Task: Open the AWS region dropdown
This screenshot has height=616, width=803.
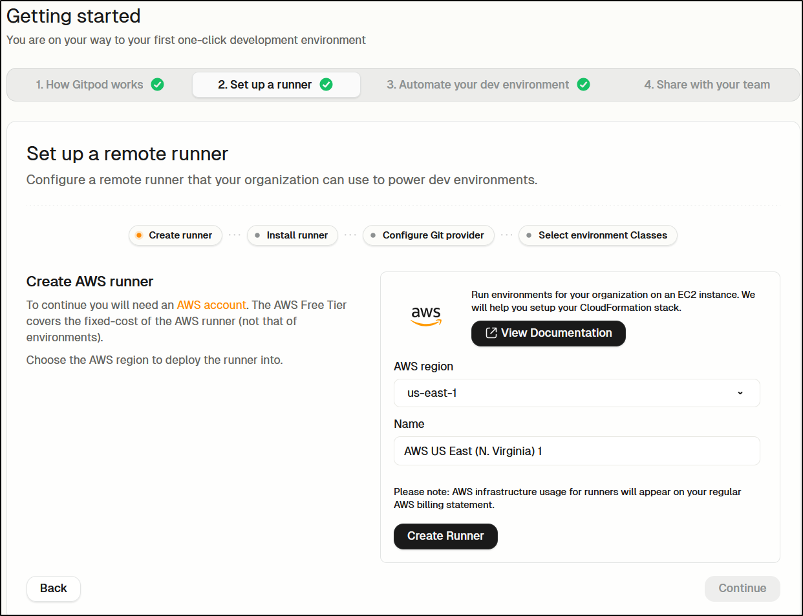Action: [x=576, y=393]
